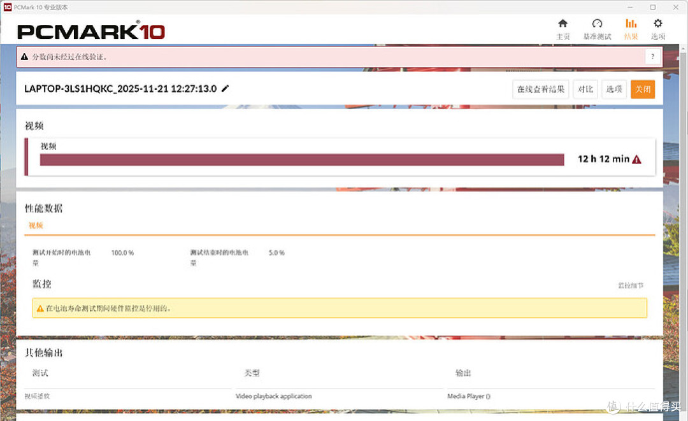
Task: Click the pencil icon to rename result
Action: click(x=225, y=89)
